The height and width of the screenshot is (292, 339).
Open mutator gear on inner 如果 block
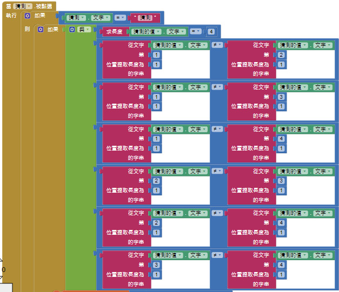pos(41,29)
